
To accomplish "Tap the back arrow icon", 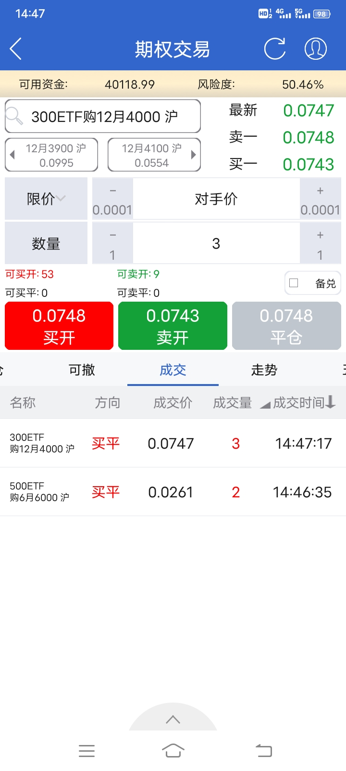I will (15, 49).
